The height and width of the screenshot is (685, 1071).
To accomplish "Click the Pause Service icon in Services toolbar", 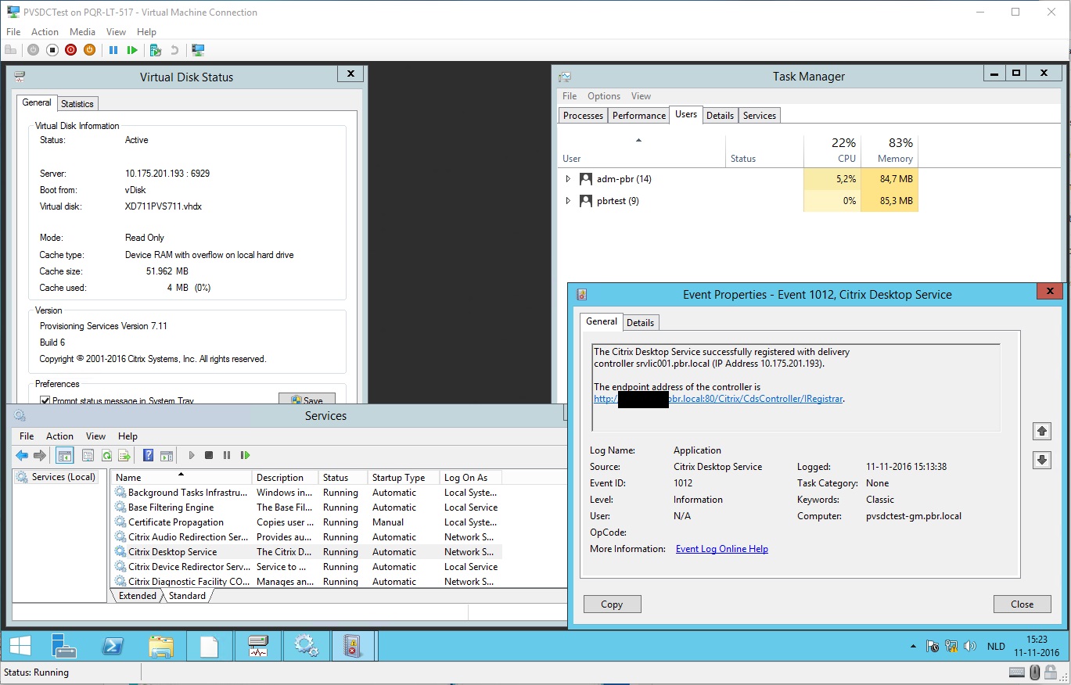I will tap(227, 455).
